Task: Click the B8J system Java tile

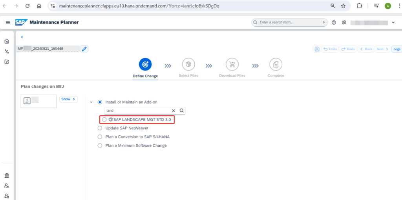Action: click(38, 101)
